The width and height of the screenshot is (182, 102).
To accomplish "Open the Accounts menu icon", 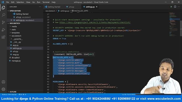I will coord(3,82).
